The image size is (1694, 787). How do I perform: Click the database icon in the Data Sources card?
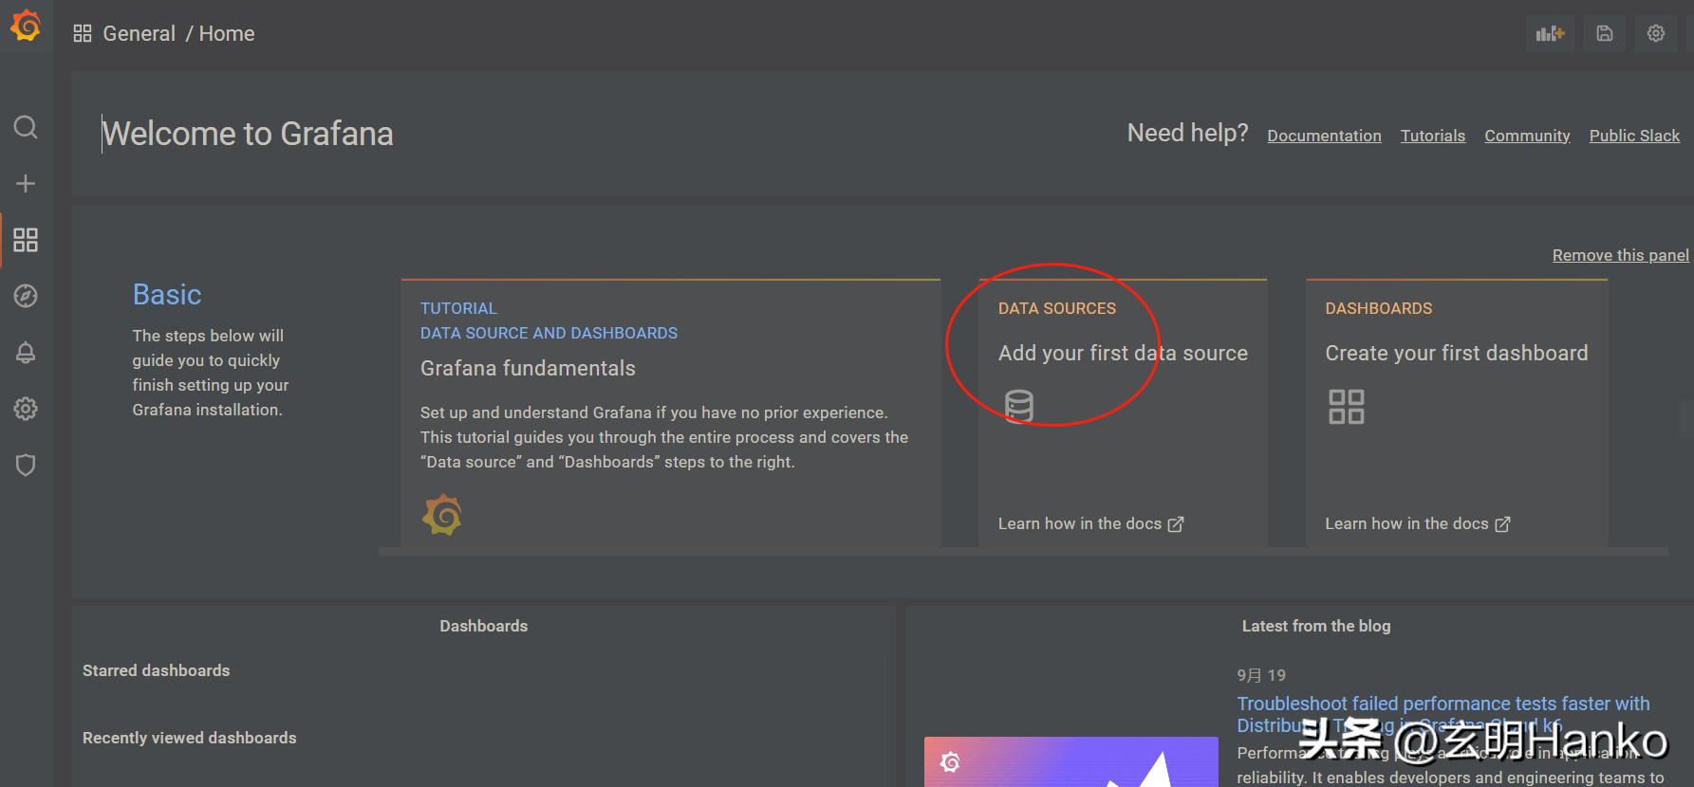coord(1019,406)
